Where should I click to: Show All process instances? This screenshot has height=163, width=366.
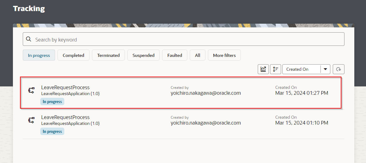pyautogui.click(x=197, y=55)
